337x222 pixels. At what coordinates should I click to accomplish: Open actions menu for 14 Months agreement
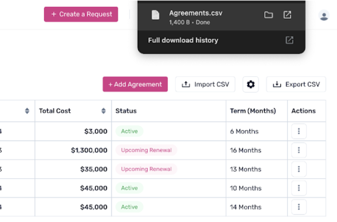coord(299,207)
